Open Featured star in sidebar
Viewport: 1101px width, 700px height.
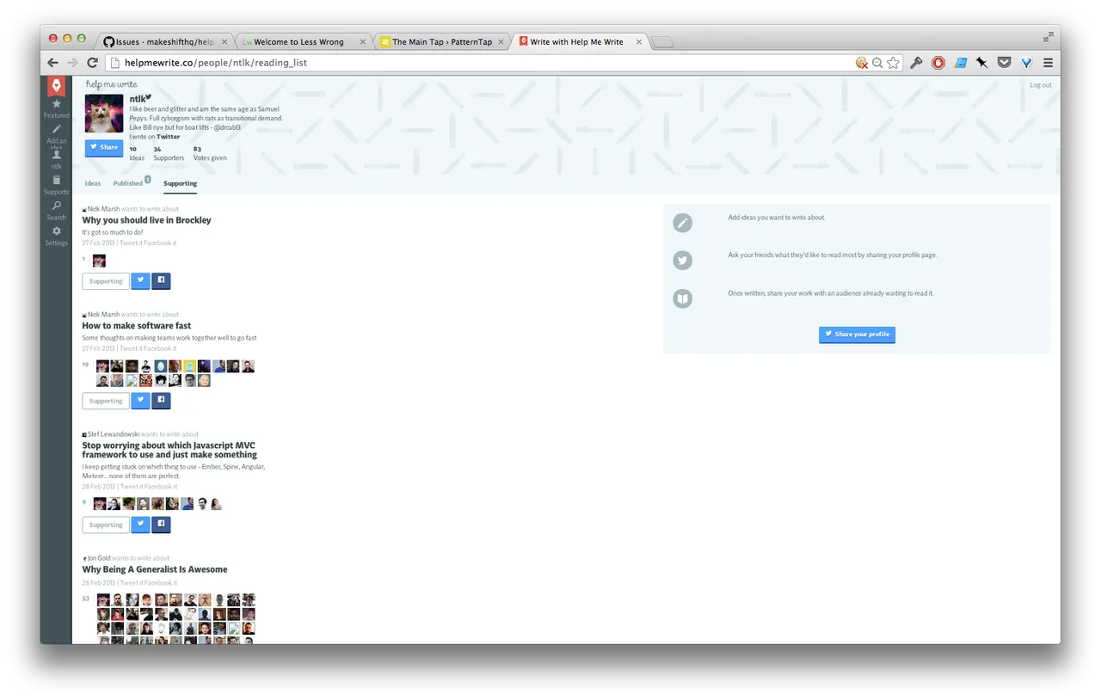pyautogui.click(x=57, y=104)
